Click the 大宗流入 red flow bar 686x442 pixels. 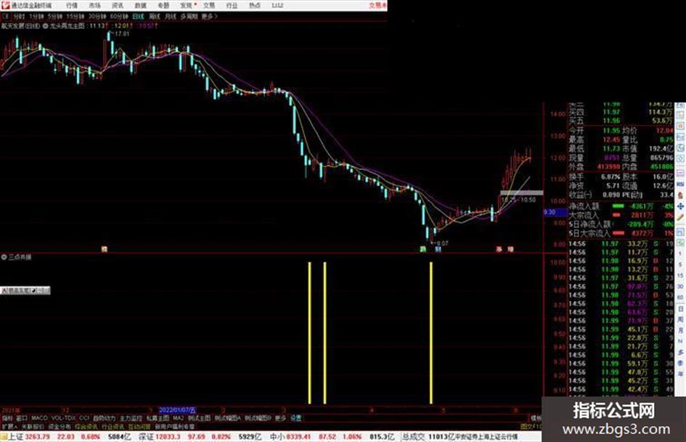coord(616,216)
